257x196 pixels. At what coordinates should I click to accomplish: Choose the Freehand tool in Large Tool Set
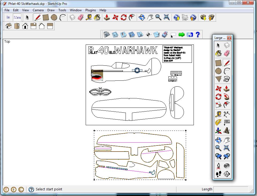click(x=227, y=79)
